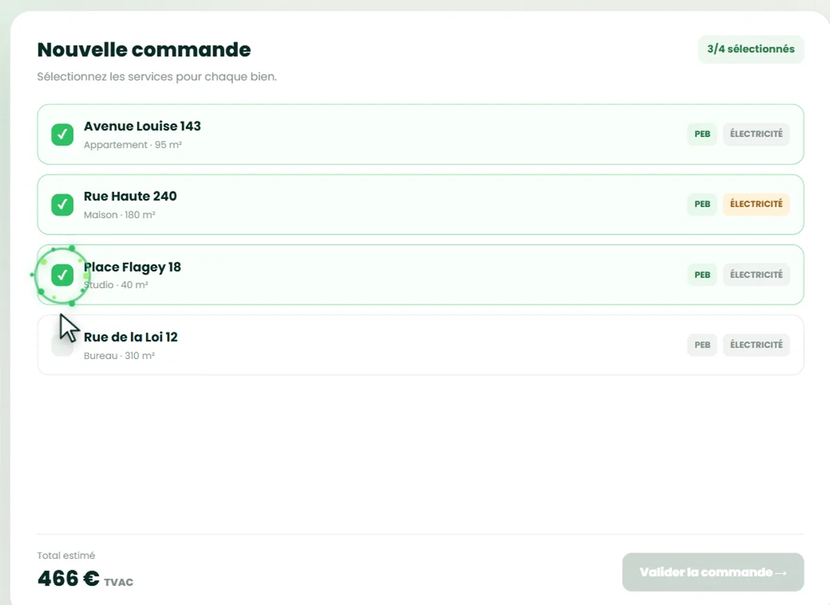Click the 3/4 sélectionnés badge
The height and width of the screenshot is (605, 830).
pos(751,49)
